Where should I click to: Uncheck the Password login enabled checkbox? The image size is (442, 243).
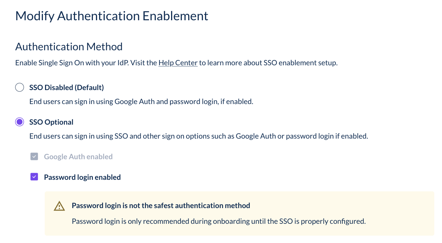(34, 177)
